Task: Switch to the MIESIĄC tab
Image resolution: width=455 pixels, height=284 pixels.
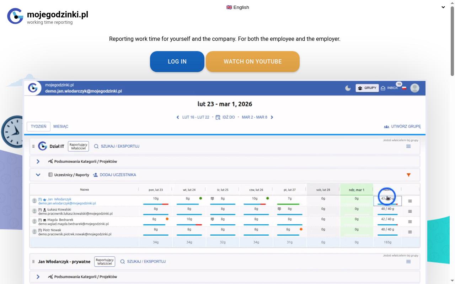Action: tap(61, 126)
